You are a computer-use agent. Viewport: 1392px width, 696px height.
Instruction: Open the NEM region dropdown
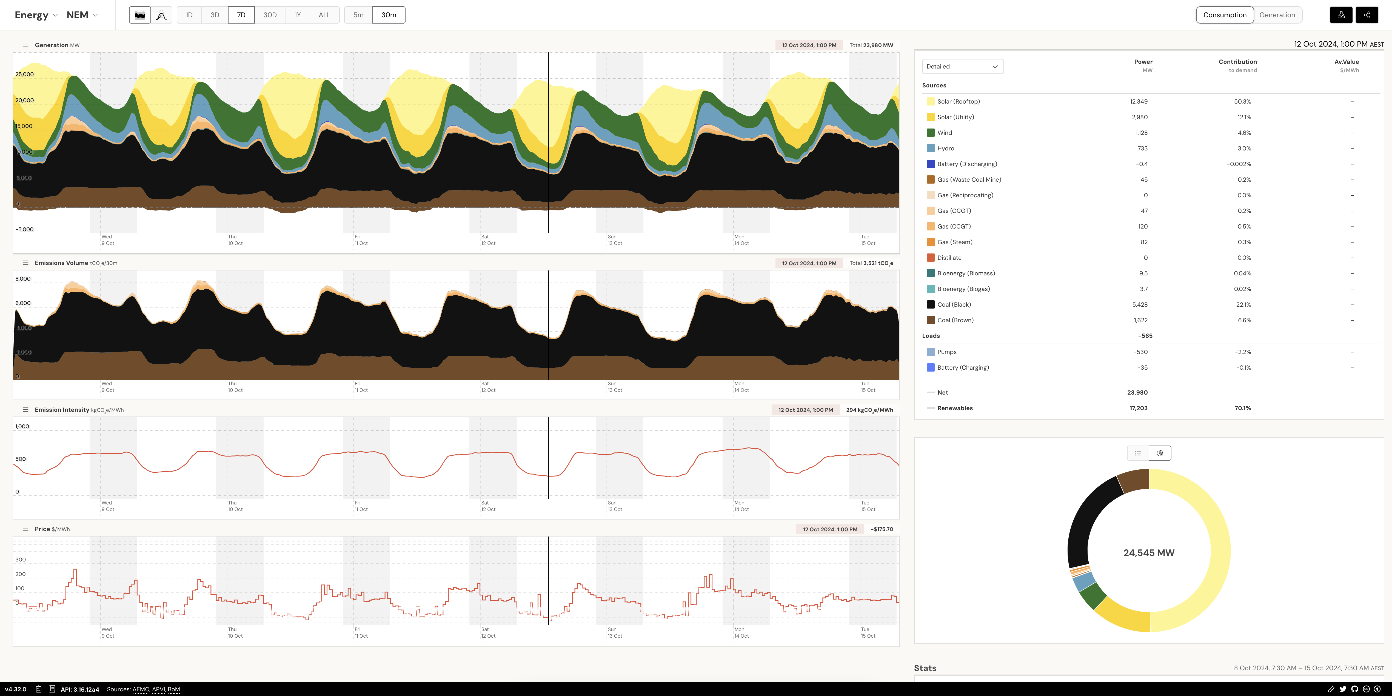click(x=82, y=15)
